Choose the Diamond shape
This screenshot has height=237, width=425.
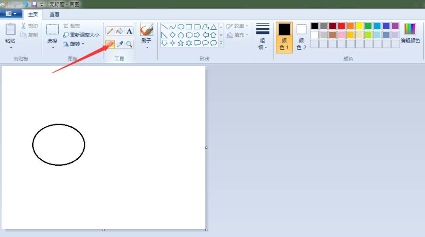click(x=173, y=35)
